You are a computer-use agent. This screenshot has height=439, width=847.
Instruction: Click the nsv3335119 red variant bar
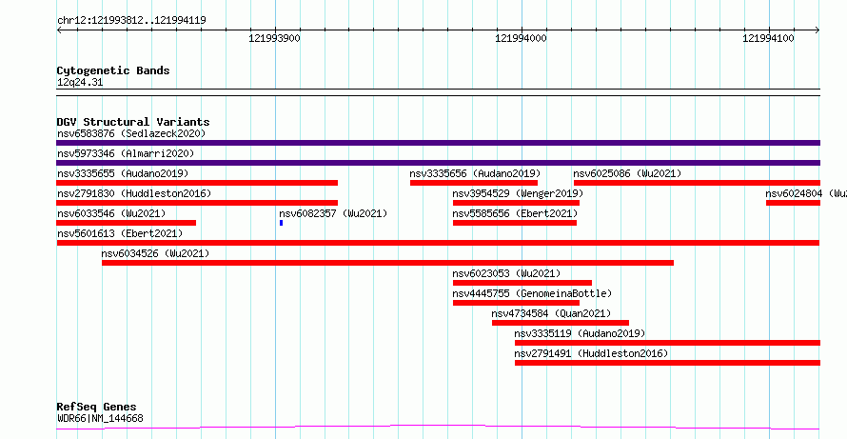[x=668, y=343]
